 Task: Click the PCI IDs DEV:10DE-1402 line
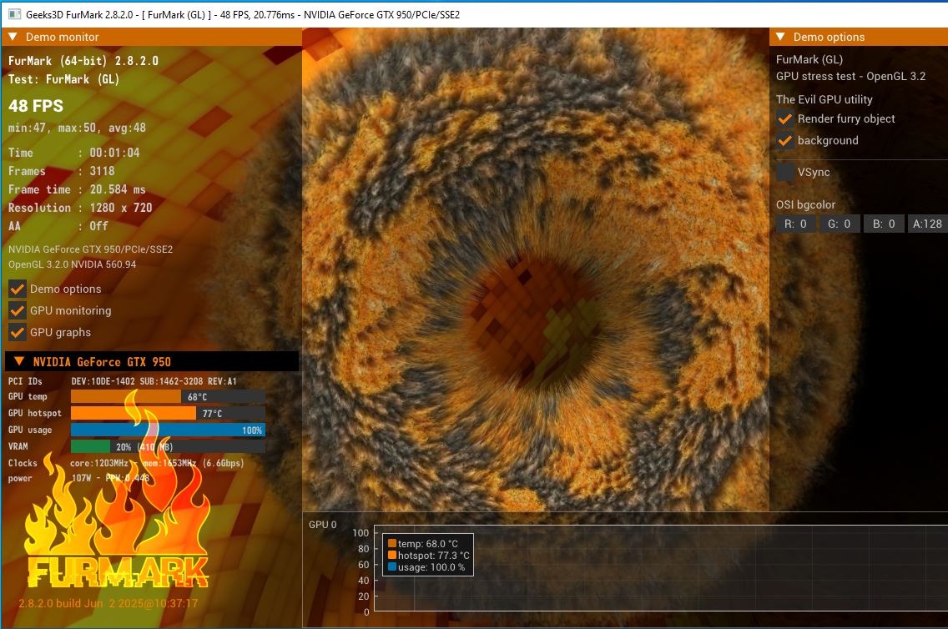[x=122, y=381]
